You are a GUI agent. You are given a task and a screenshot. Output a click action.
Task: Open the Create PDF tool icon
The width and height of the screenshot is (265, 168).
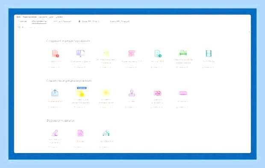(x=55, y=54)
